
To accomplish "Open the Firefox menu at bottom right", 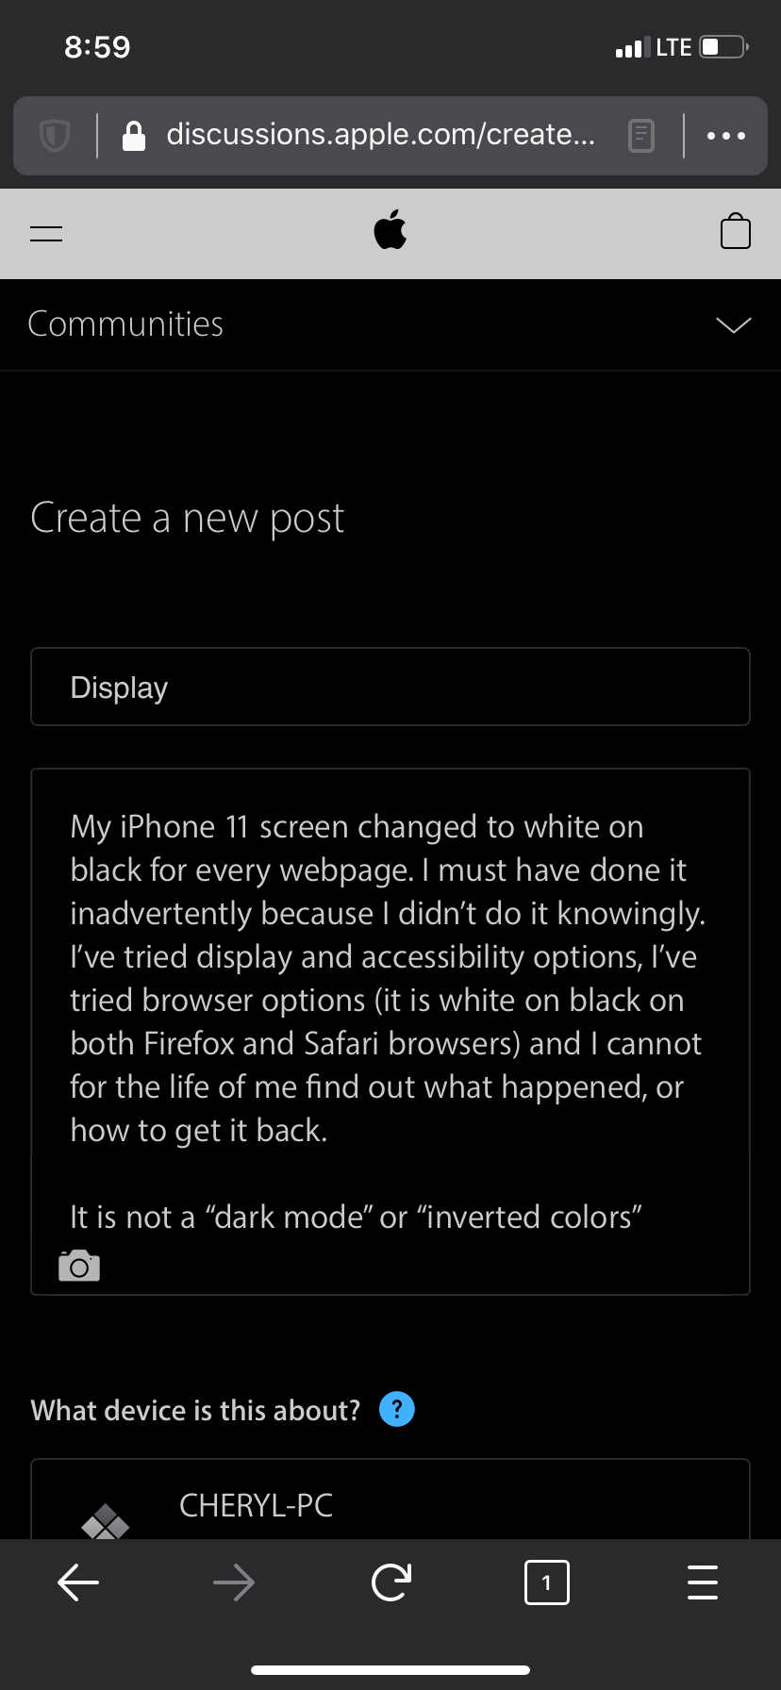I will pos(703,1582).
